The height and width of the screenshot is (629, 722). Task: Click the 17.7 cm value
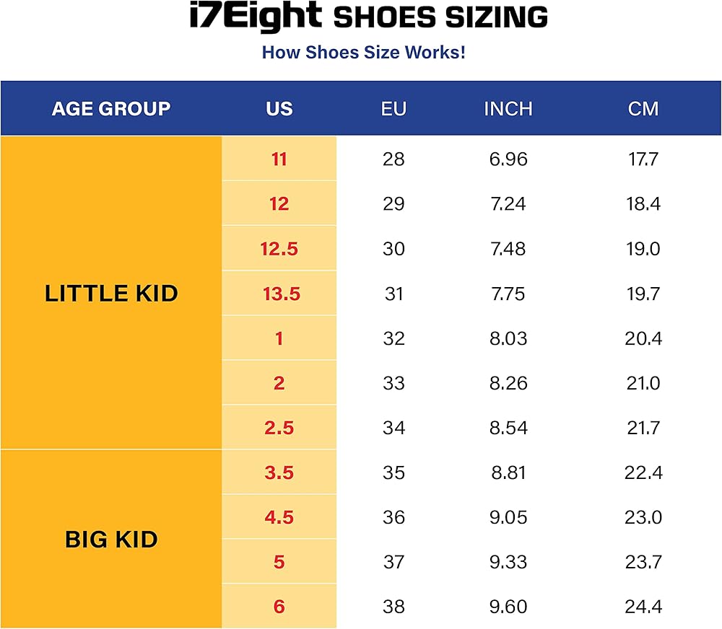point(643,159)
